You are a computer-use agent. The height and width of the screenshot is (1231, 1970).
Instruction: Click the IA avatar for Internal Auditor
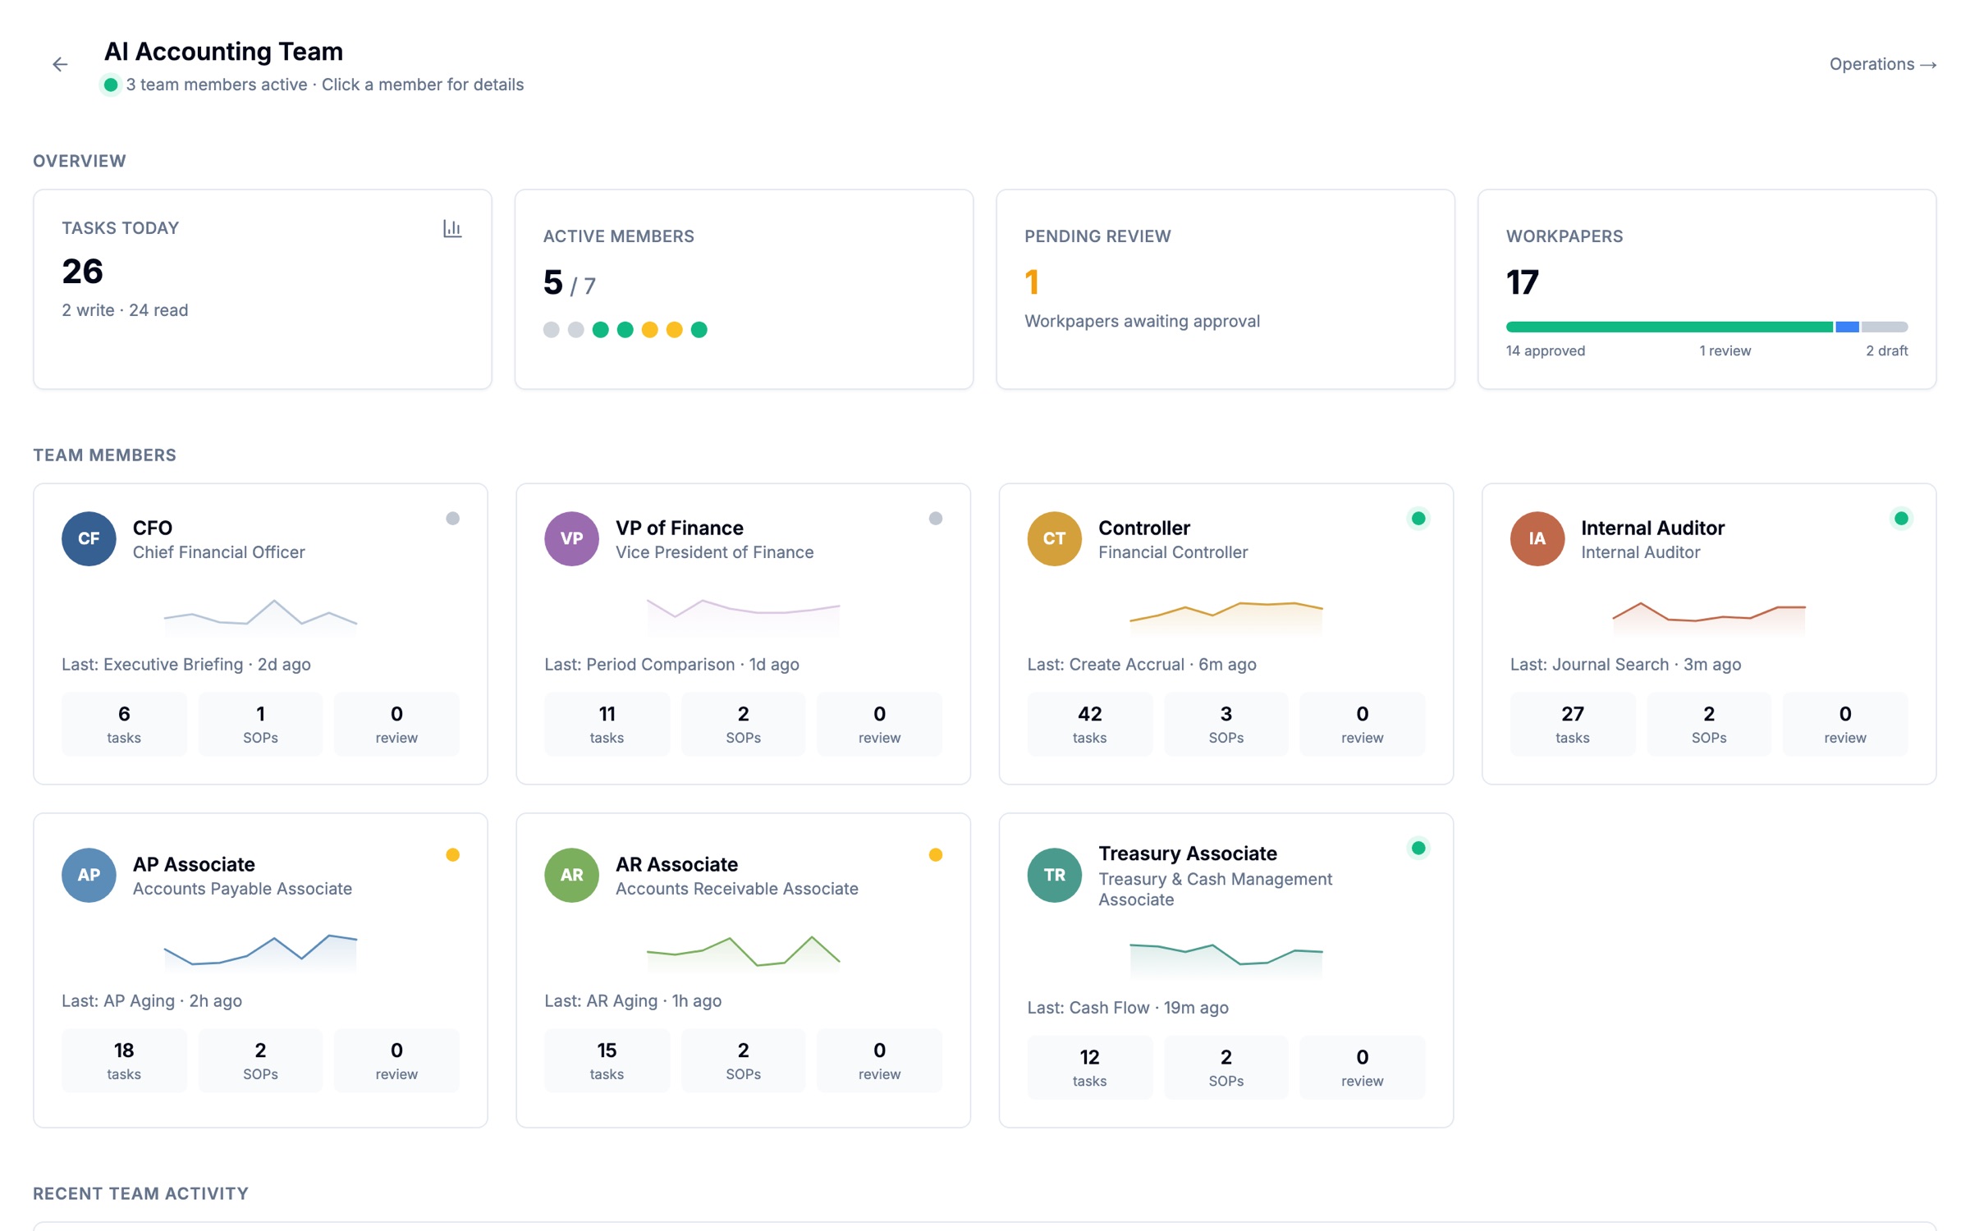click(1537, 538)
